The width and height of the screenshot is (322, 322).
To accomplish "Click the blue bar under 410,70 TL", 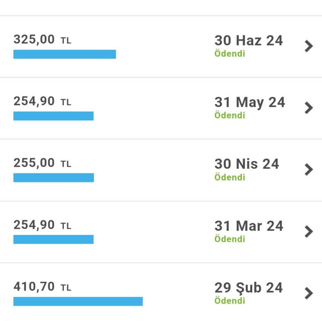I will pos(78,301).
